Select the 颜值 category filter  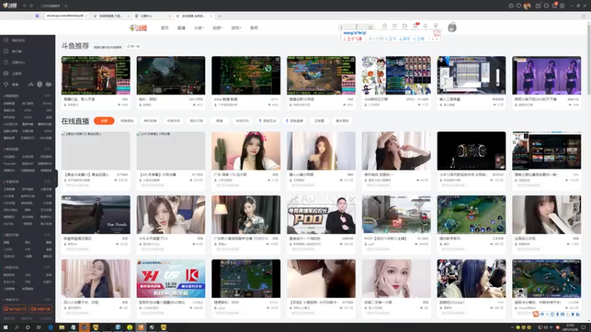pos(219,121)
